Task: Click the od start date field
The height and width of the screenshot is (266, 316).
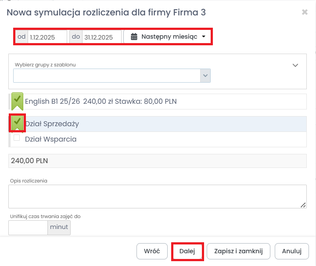Action: 47,37
